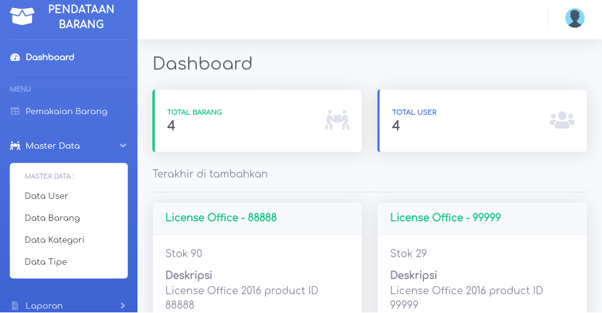Click the Total Barang summary card
This screenshot has width=602, height=313.
(257, 120)
